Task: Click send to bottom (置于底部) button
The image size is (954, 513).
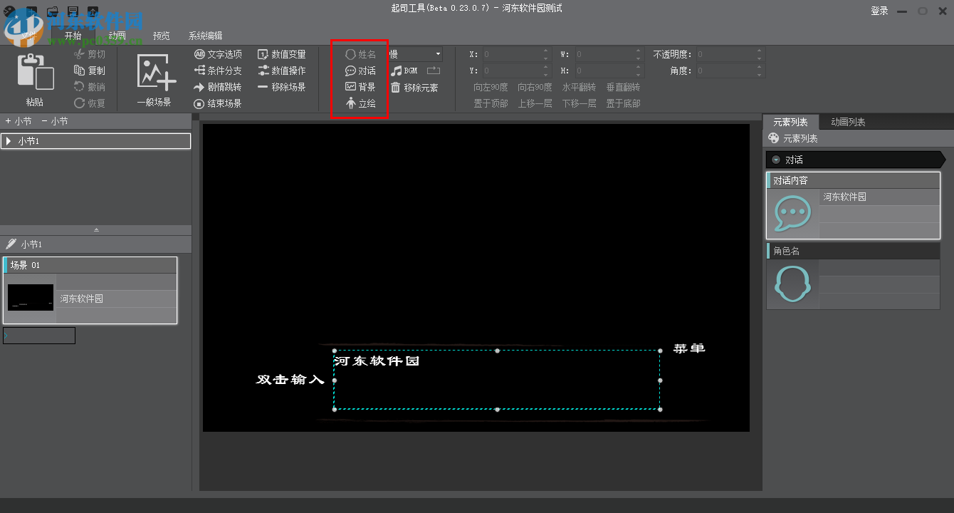Action: [623, 103]
